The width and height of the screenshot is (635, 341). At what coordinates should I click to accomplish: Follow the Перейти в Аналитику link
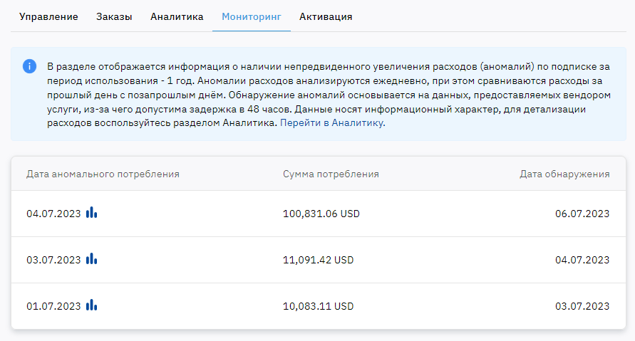[333, 123]
